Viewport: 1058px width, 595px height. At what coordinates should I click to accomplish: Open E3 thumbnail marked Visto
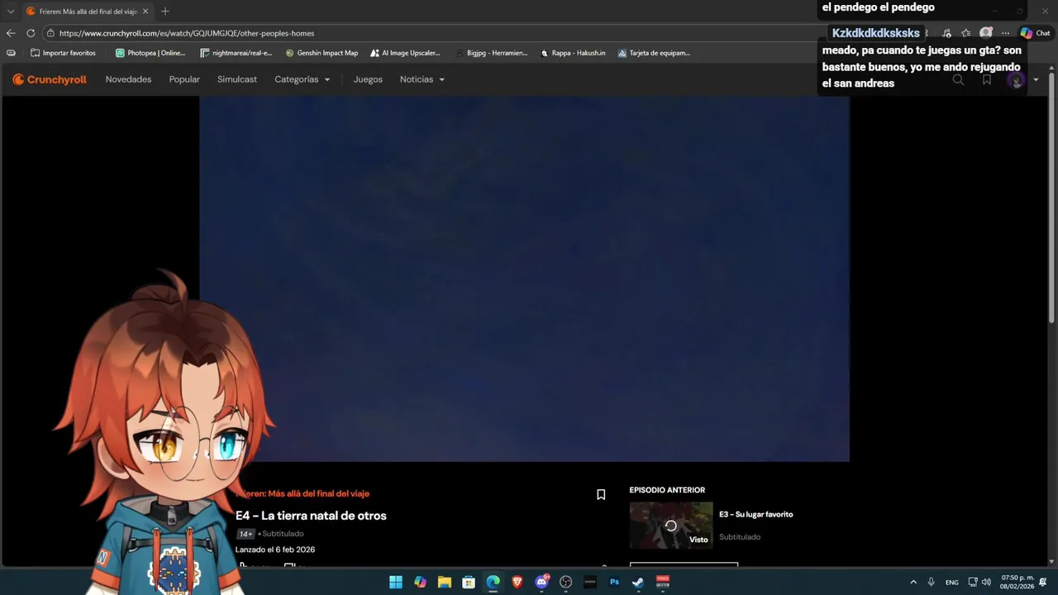pyautogui.click(x=671, y=526)
